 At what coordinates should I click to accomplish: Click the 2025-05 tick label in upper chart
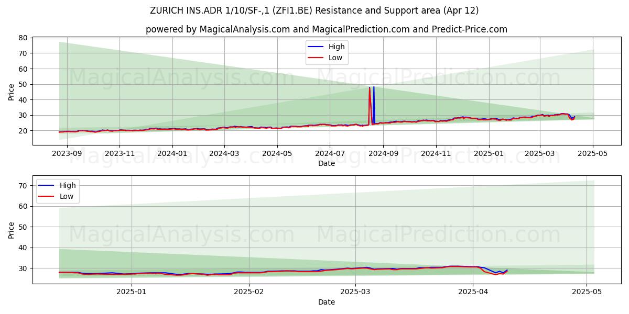coord(593,153)
